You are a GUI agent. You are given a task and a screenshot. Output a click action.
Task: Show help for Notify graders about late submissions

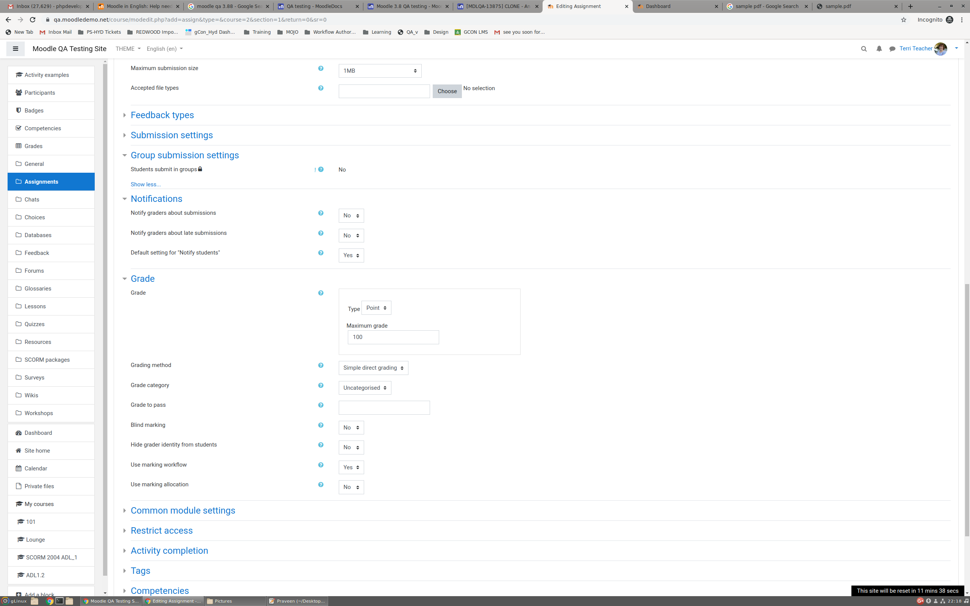[x=321, y=233]
